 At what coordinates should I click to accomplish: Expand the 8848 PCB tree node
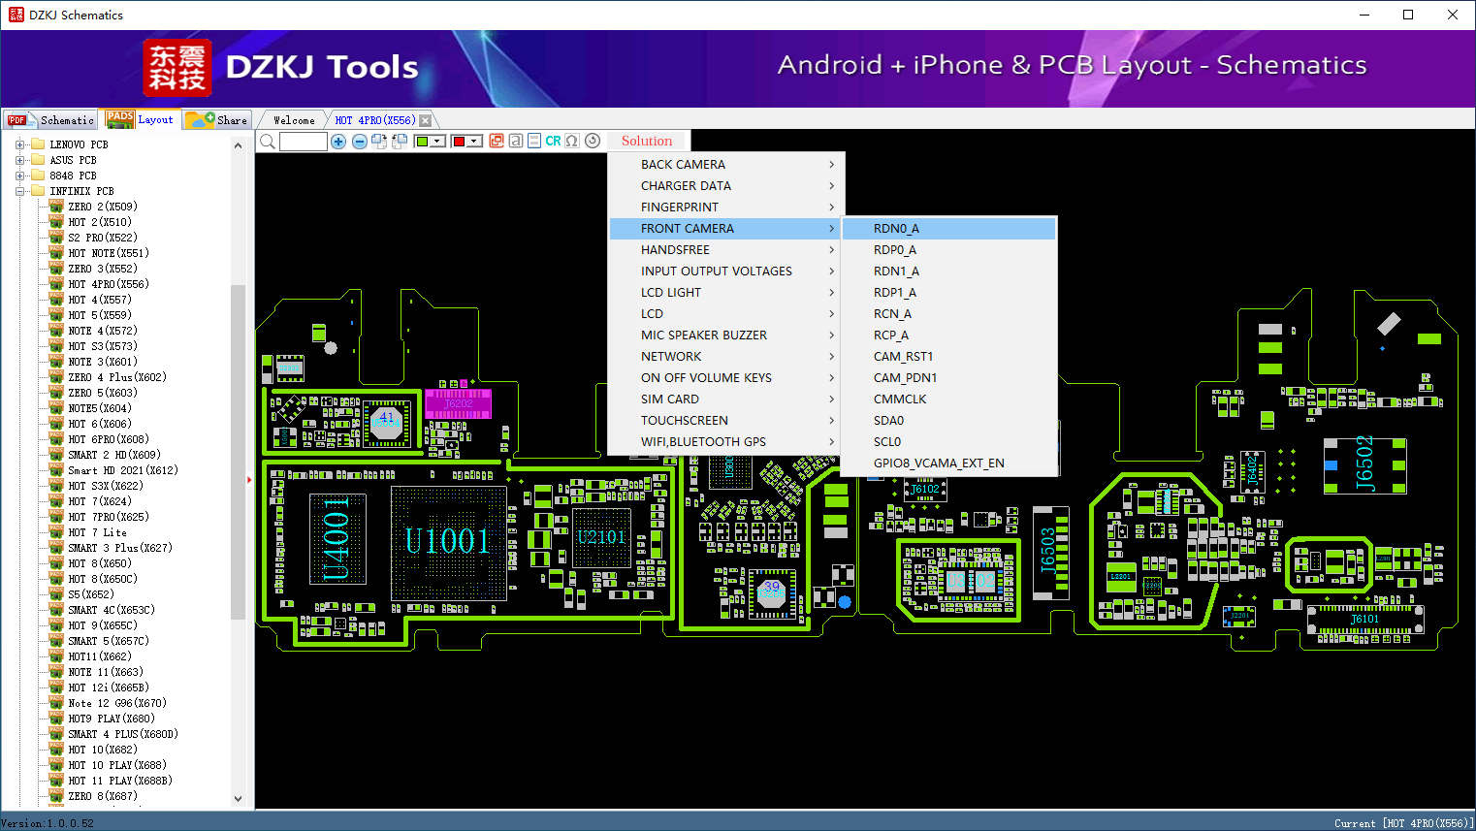coord(19,176)
